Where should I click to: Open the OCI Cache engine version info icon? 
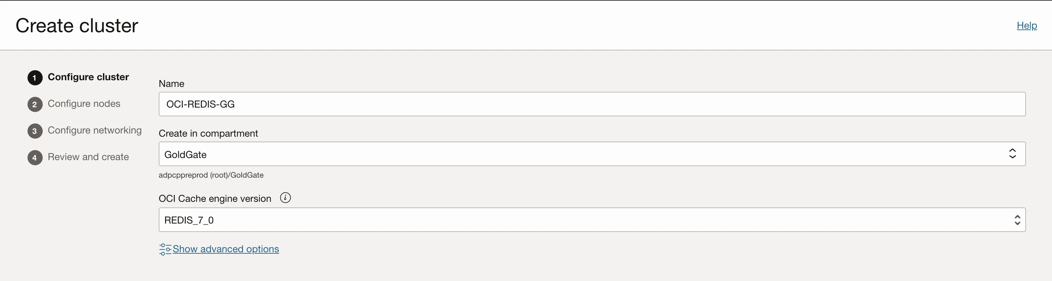pyautogui.click(x=285, y=198)
